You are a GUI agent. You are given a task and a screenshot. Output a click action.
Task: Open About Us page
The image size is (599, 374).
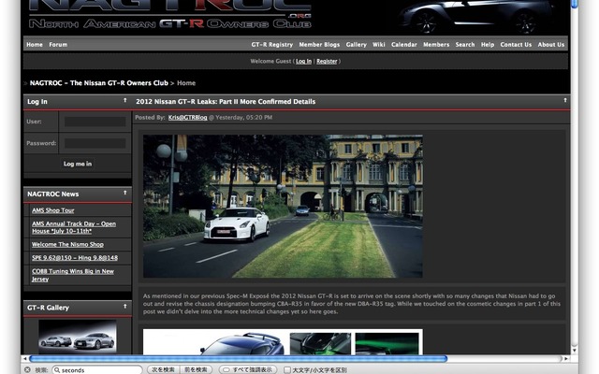point(551,44)
